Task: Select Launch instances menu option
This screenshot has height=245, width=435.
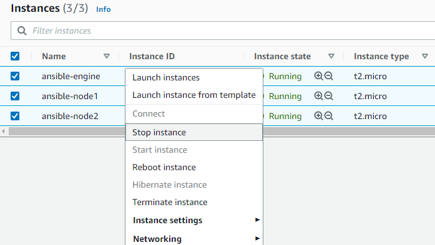Action: tap(194, 77)
